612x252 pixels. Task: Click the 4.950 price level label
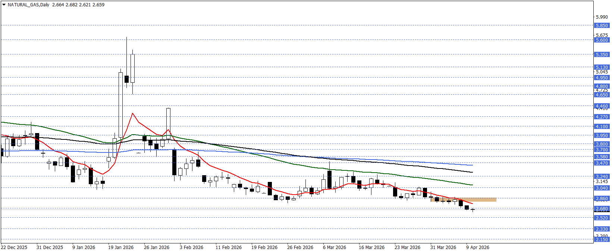(602, 78)
